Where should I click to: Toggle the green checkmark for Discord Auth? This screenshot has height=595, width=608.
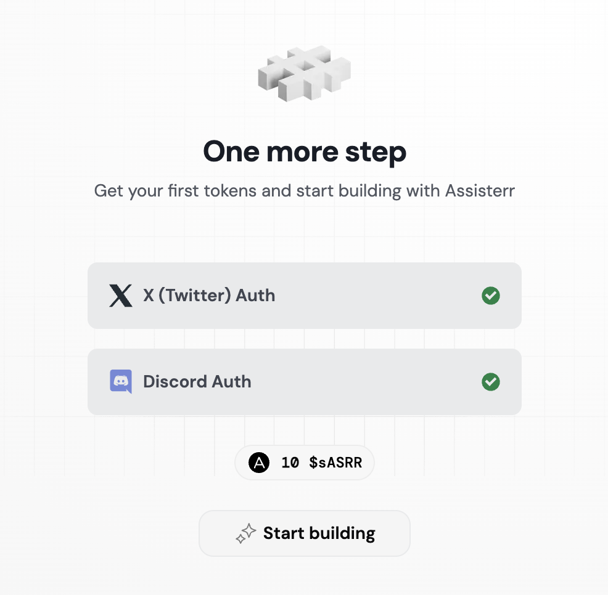click(491, 382)
